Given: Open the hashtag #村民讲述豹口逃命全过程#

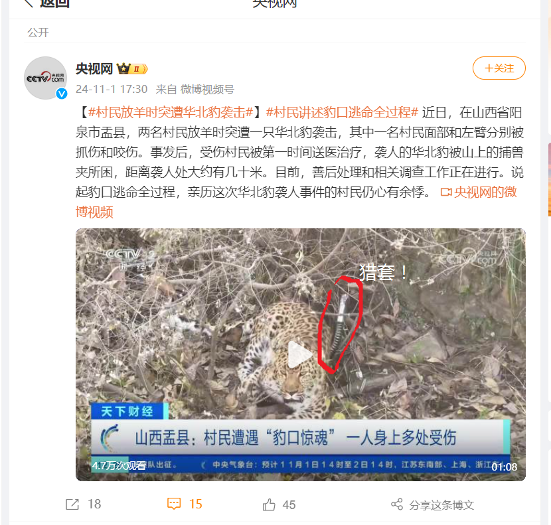Looking at the screenshot, I should (x=342, y=112).
